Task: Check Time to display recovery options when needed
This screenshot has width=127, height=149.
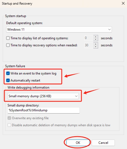Action: click(8, 45)
